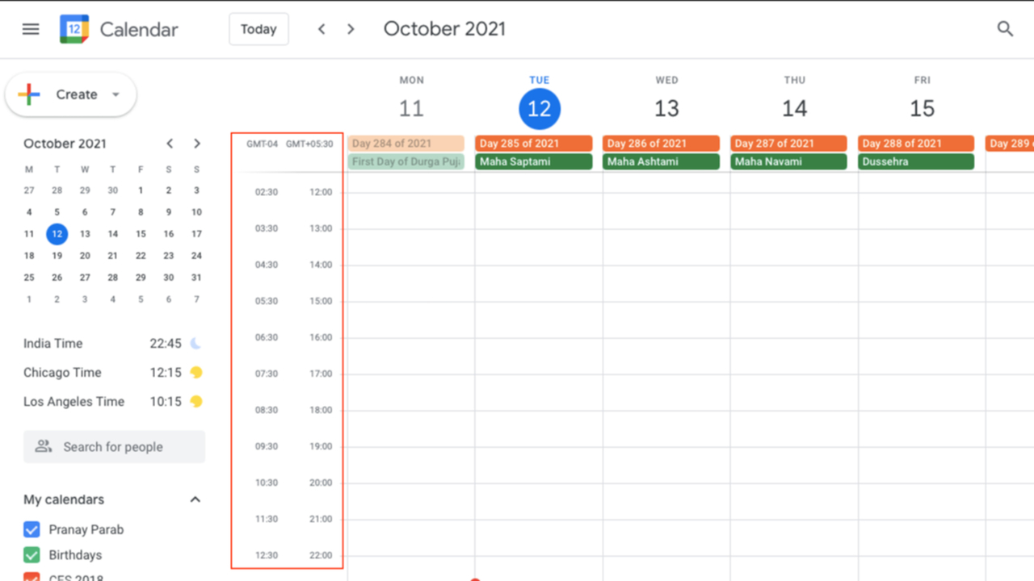
Task: Click the Today button
Action: coord(258,29)
